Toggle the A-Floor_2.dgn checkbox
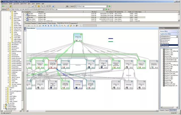Screen dimensions: 181x115 click(x=164, y=55)
